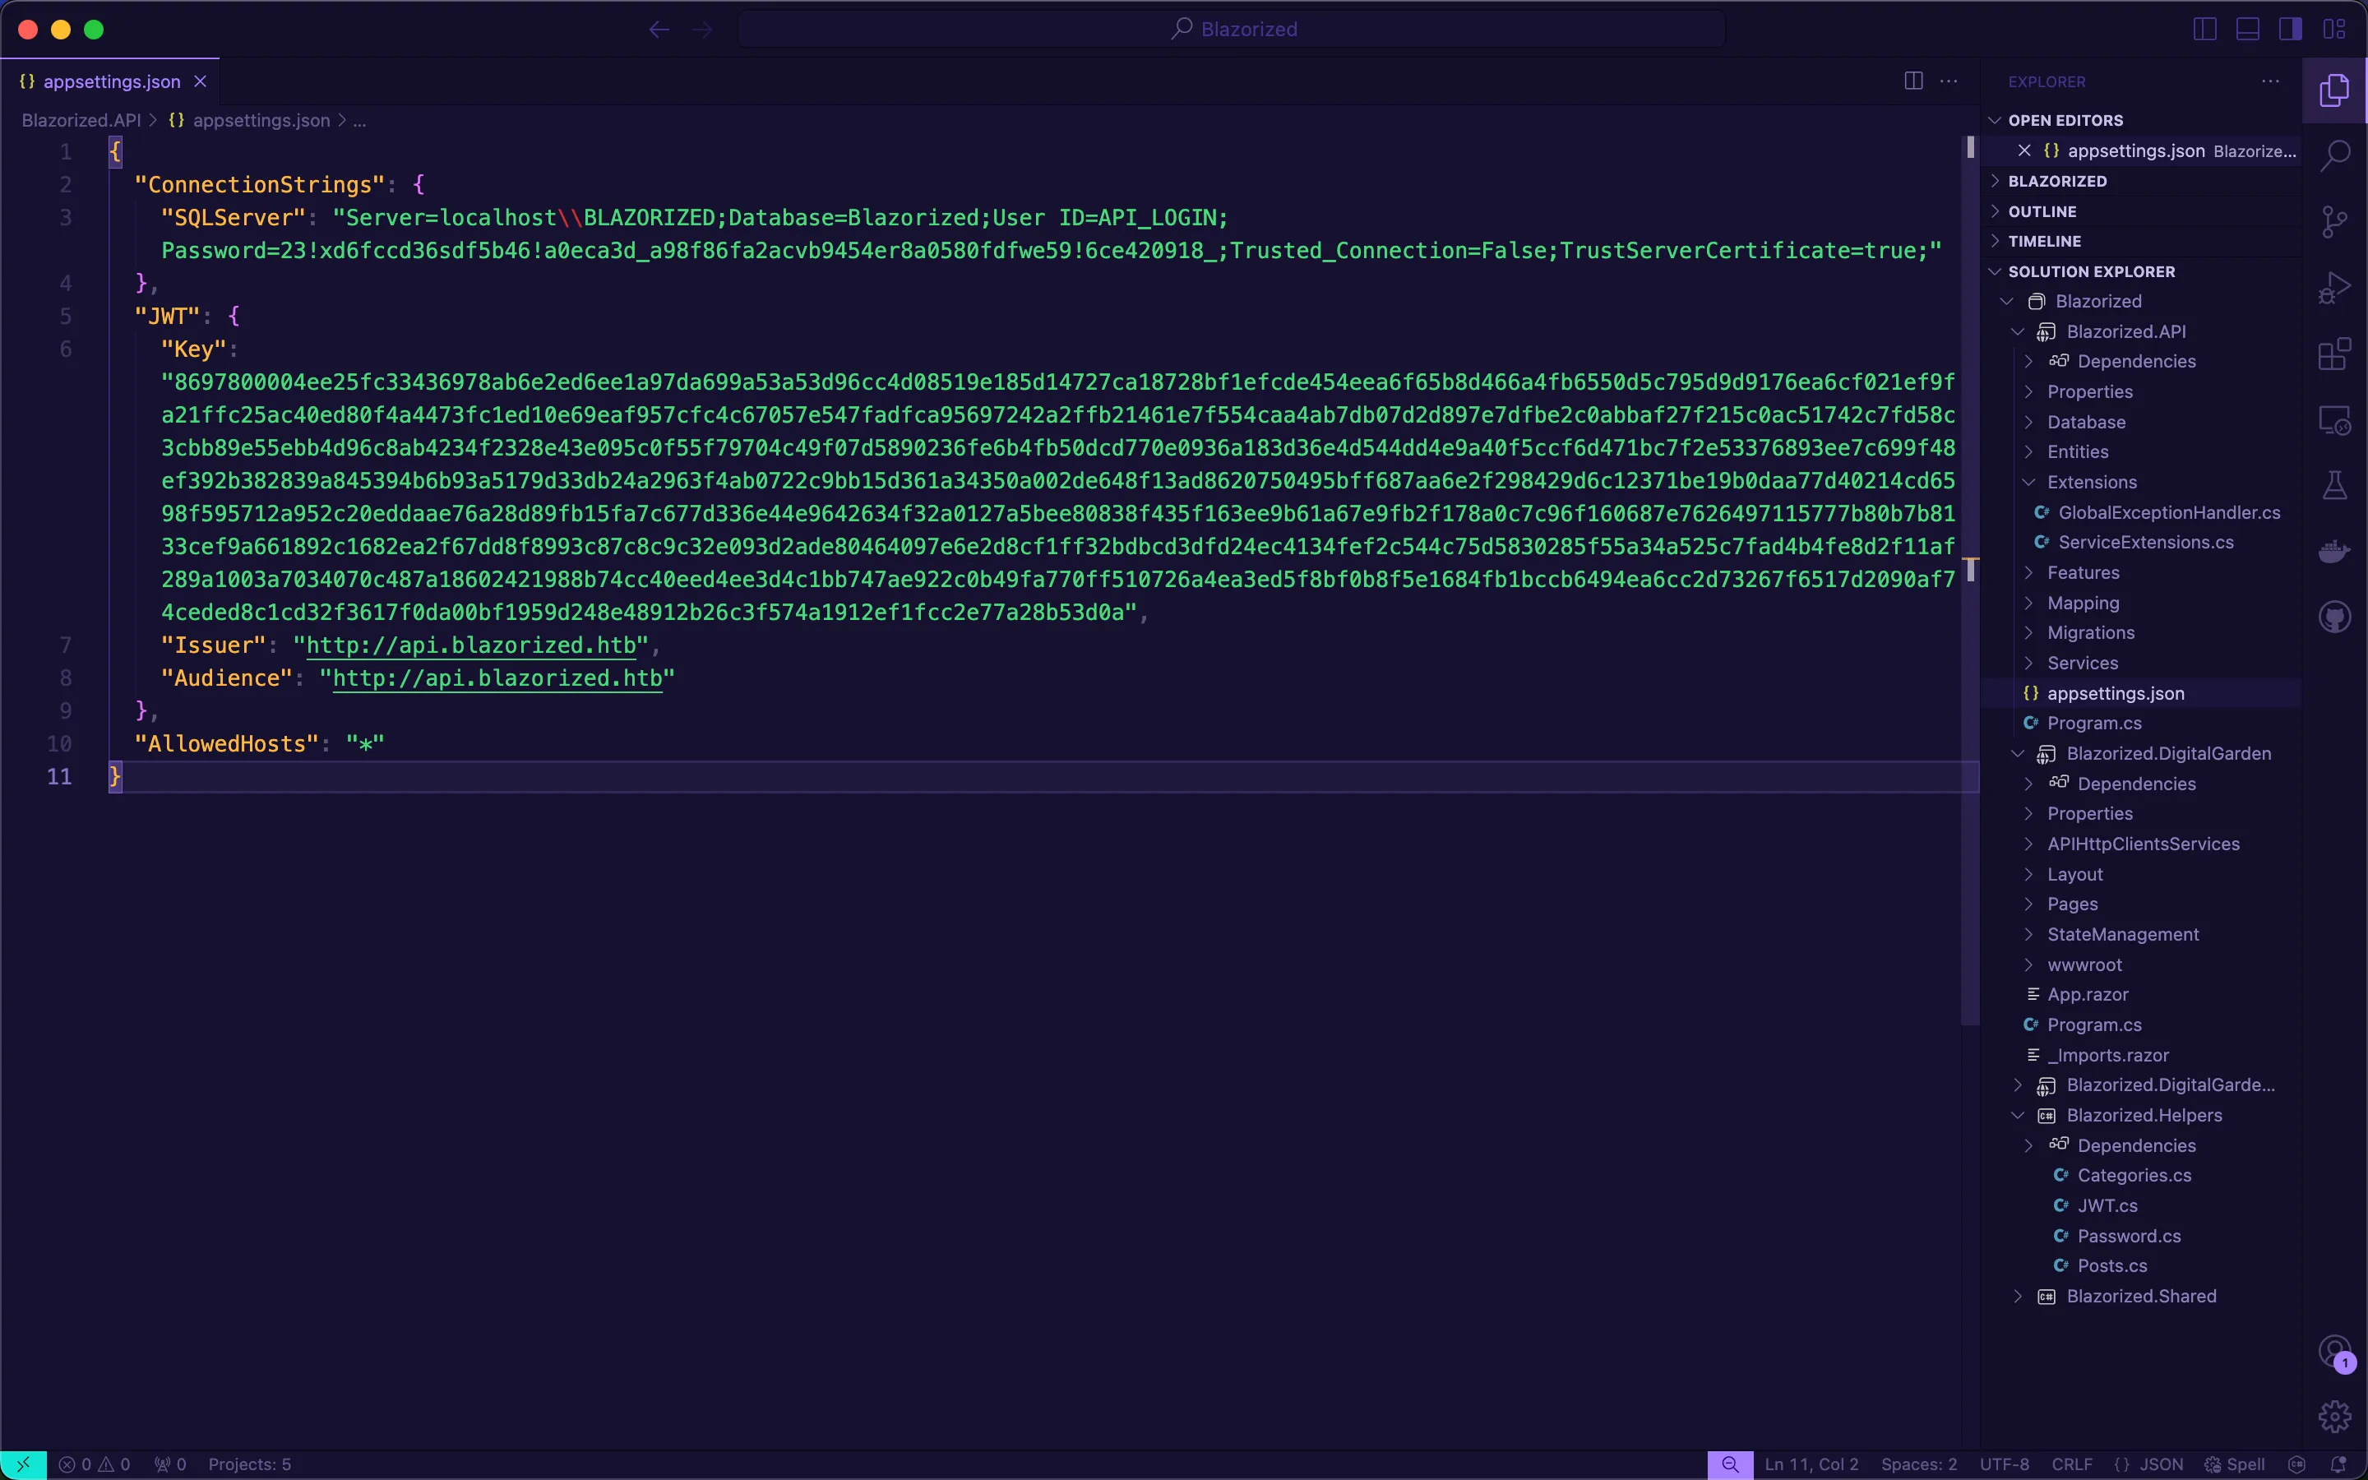
Task: Open _Imports.razor file
Action: click(x=2109, y=1055)
